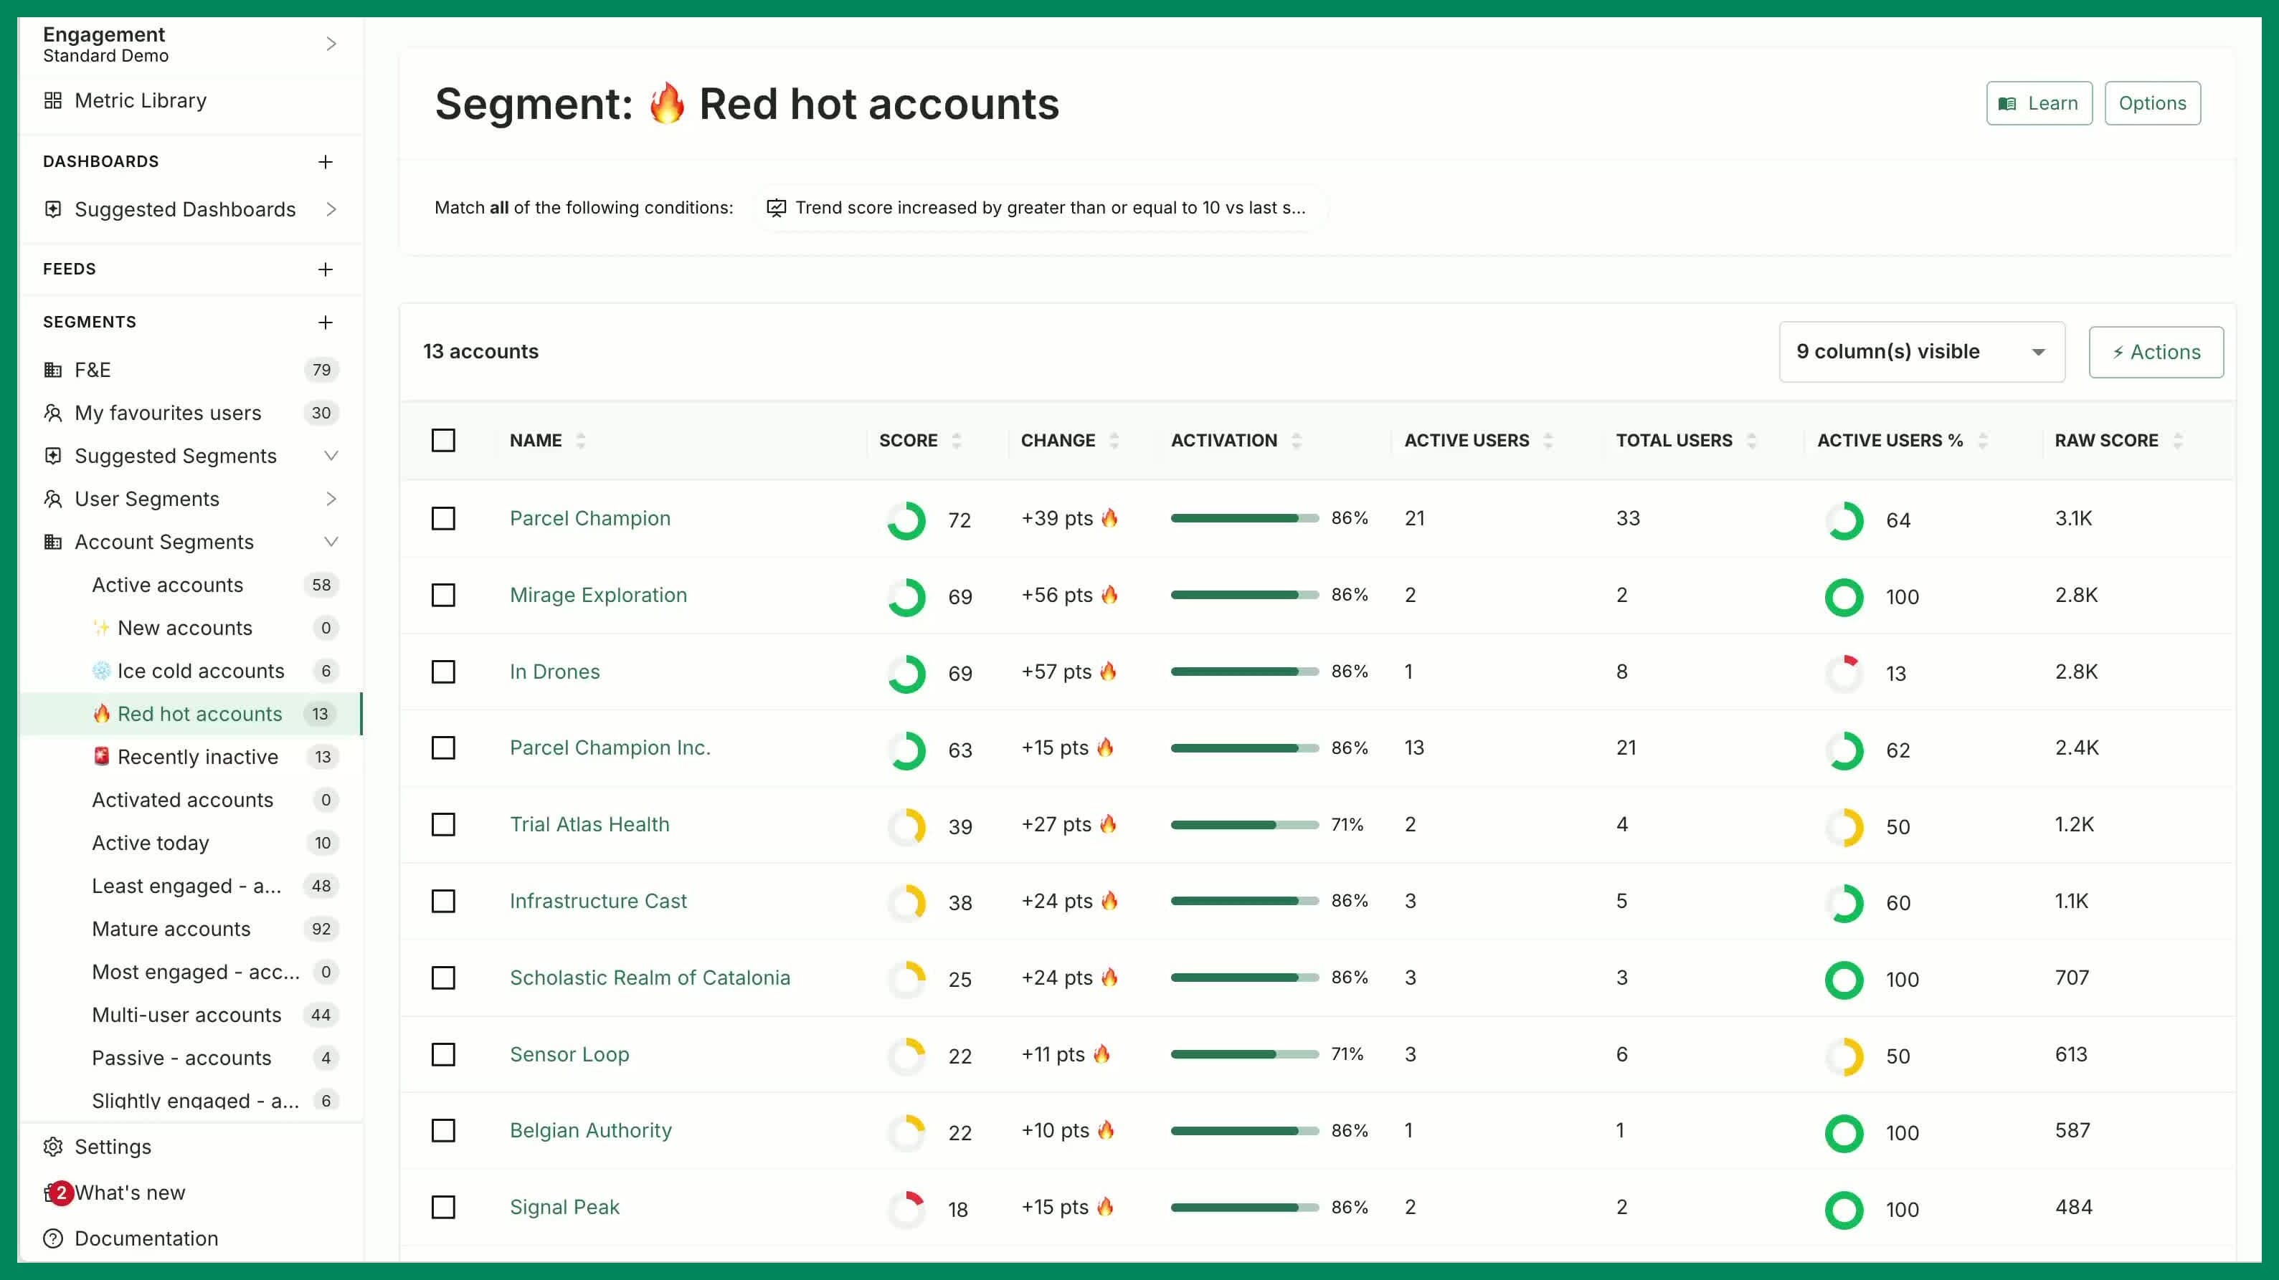Click the sparkle icon beside New accounts

tap(102, 628)
